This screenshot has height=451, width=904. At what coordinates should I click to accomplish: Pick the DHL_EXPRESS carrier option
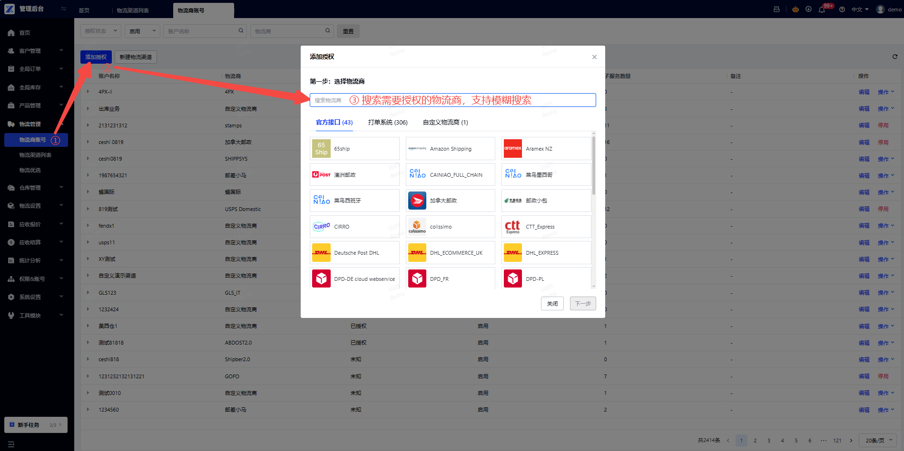(x=546, y=253)
